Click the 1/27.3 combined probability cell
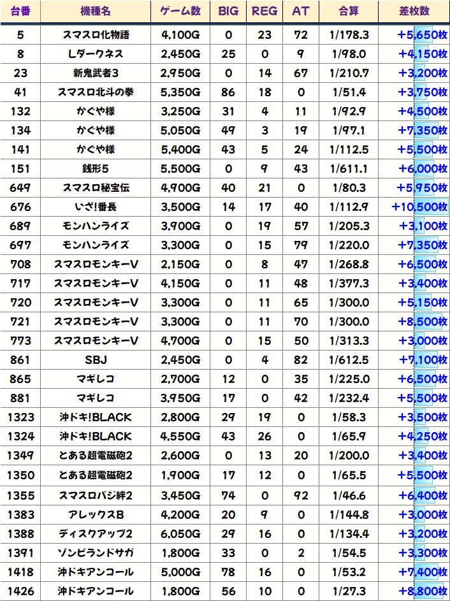The width and height of the screenshot is (450, 601). click(349, 590)
